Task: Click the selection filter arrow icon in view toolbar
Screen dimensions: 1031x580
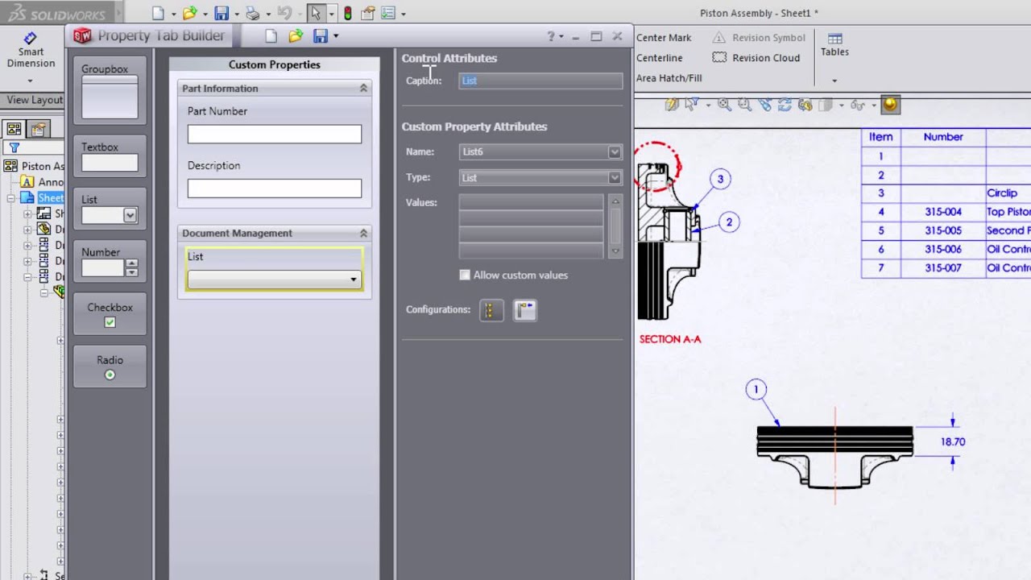Action: coord(691,105)
